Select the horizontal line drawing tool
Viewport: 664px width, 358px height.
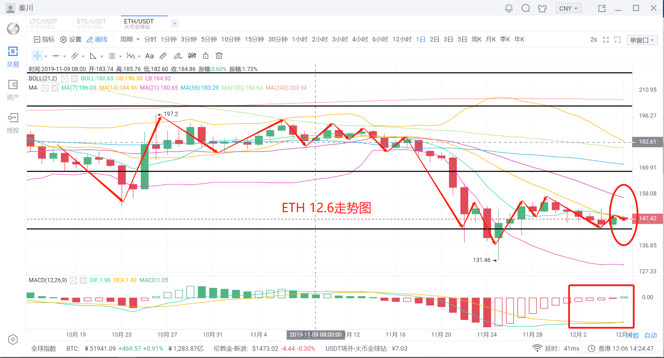tap(56, 56)
